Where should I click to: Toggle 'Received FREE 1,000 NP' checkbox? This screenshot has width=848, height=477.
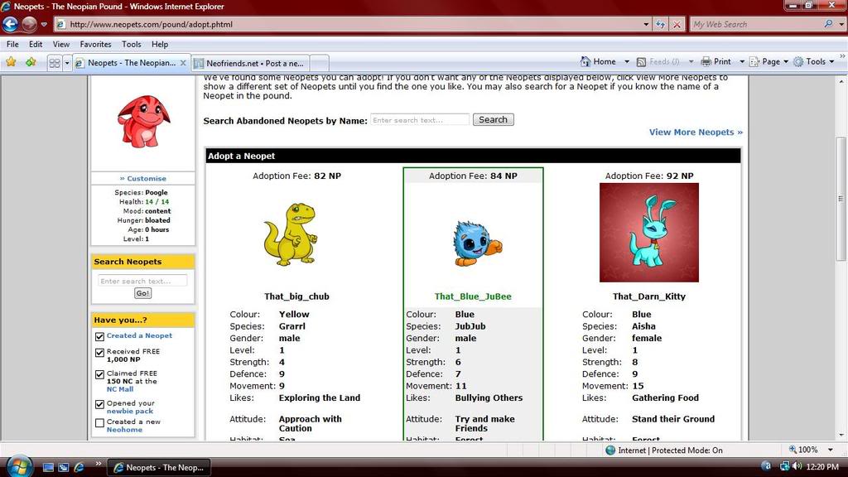99,353
